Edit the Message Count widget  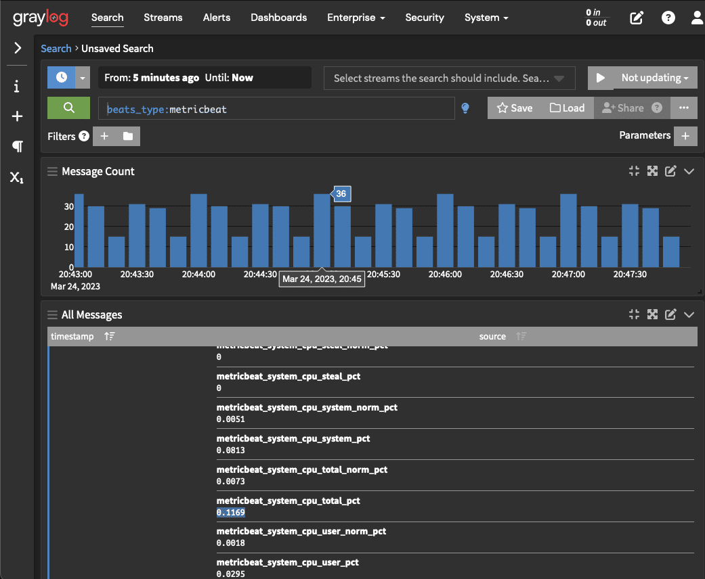tap(670, 172)
